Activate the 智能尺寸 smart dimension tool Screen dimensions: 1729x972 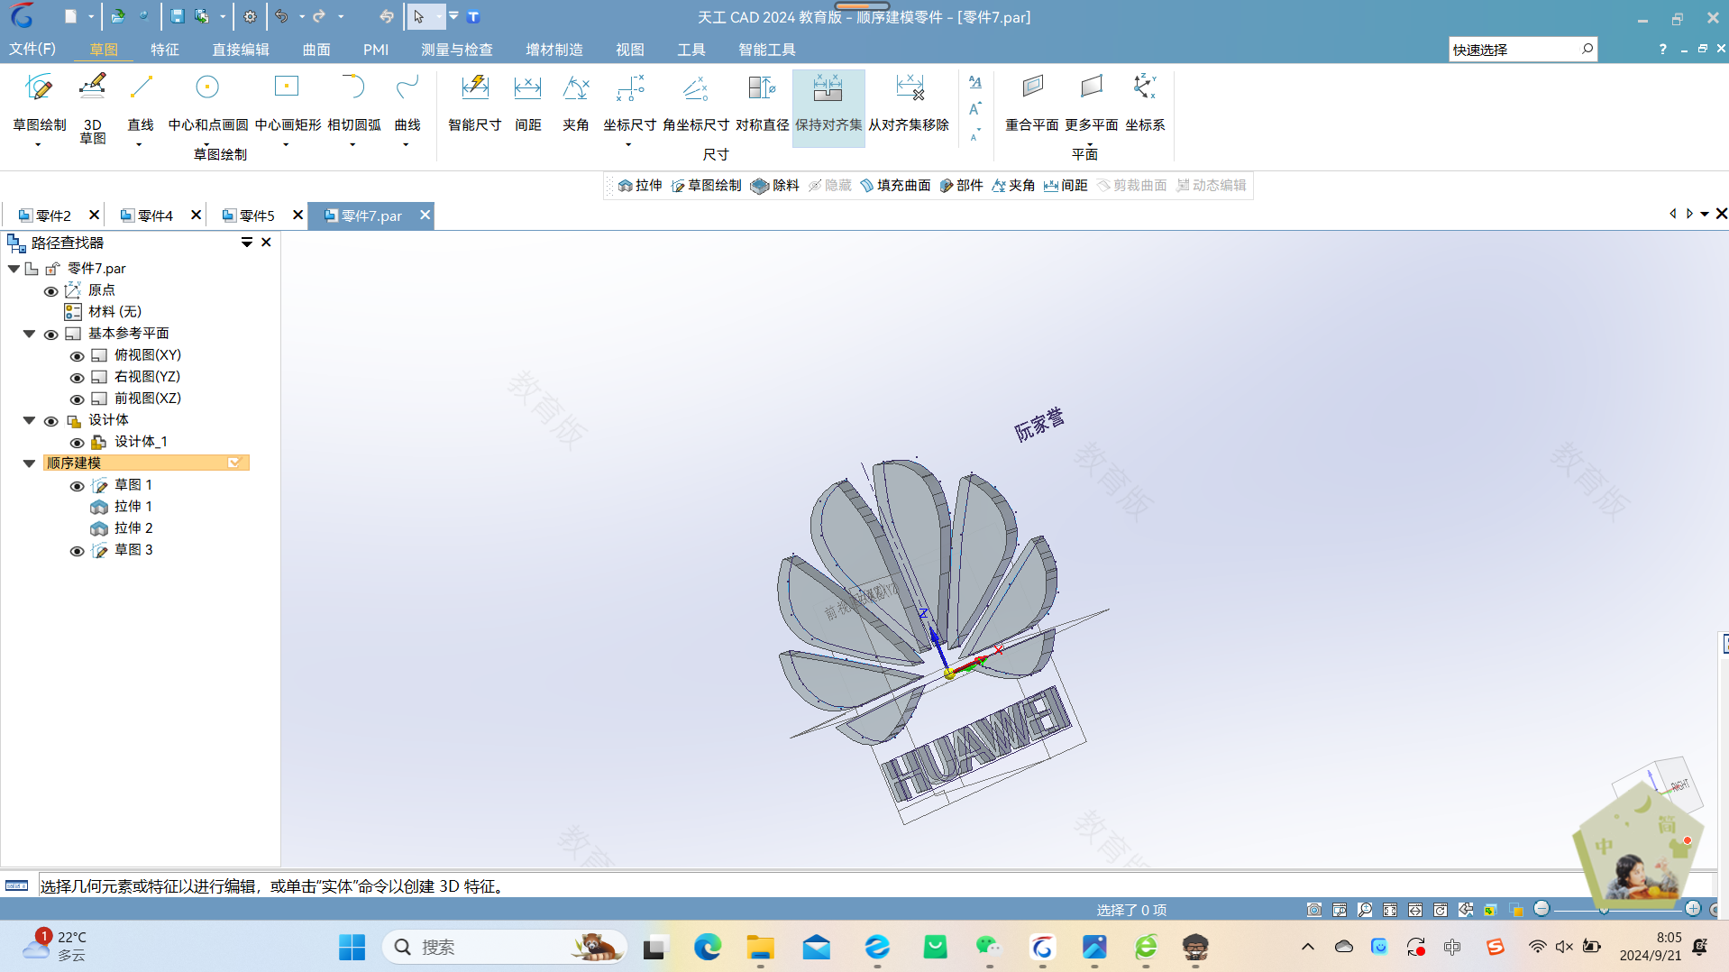point(474,102)
